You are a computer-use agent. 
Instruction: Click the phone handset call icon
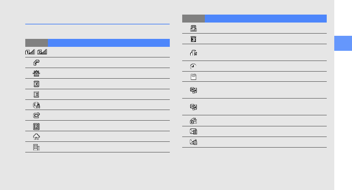coord(36,63)
